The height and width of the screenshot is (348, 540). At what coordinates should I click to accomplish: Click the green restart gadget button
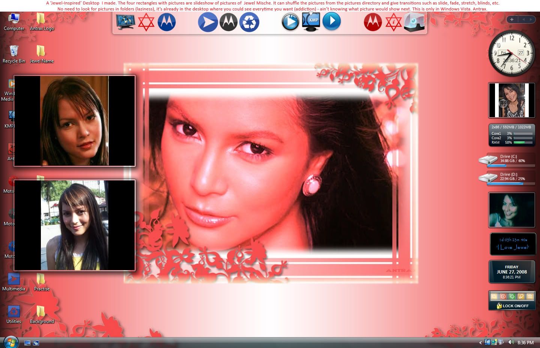(x=512, y=296)
